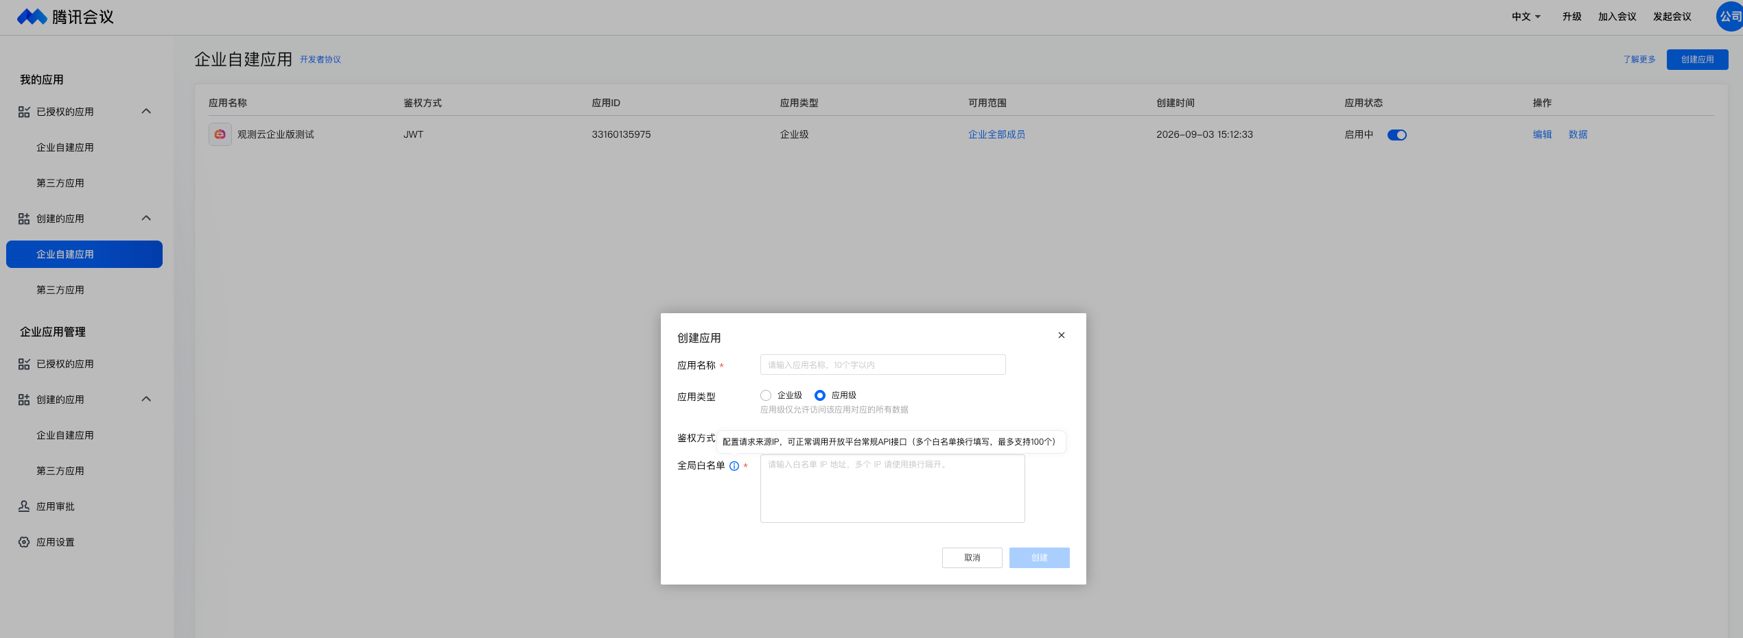Open 企业自建应用 under 我的应用 已授权的应用
The height and width of the screenshot is (638, 1743).
(65, 147)
